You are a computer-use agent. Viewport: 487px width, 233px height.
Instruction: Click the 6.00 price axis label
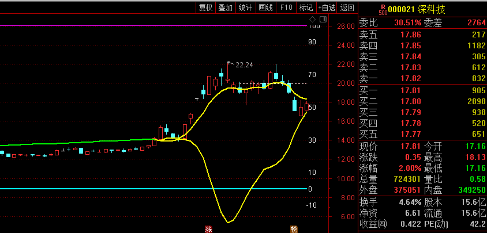coord(347,216)
